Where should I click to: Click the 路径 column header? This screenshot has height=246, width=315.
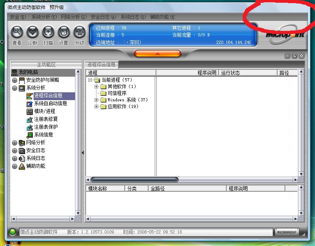(x=287, y=73)
